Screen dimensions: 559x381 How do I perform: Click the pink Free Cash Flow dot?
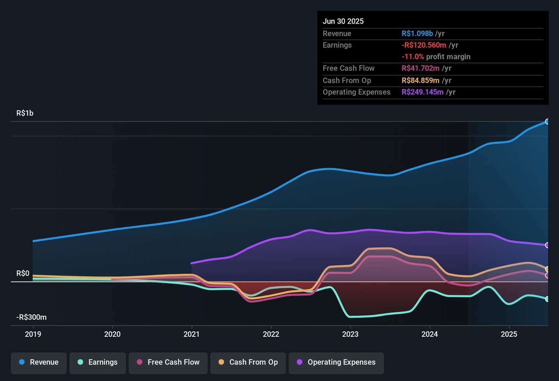pos(140,362)
